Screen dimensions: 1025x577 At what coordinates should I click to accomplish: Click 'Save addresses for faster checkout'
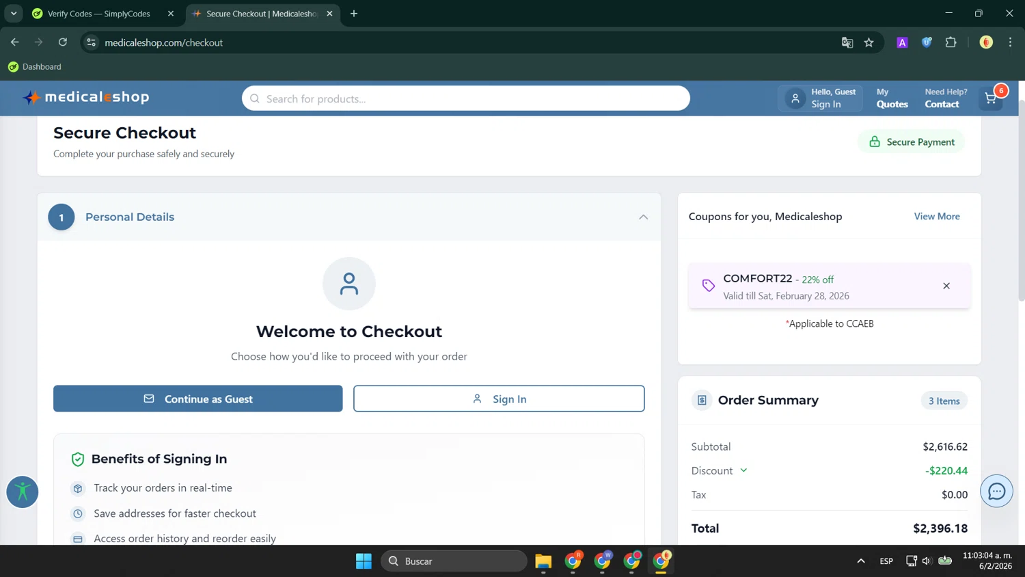pos(175,513)
